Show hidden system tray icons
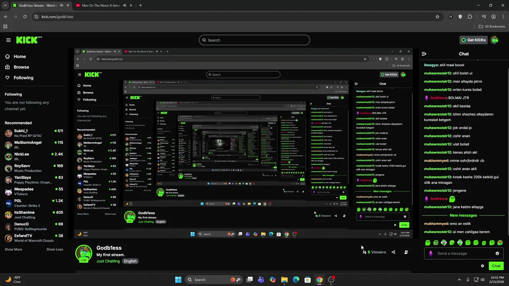 (x=459, y=280)
